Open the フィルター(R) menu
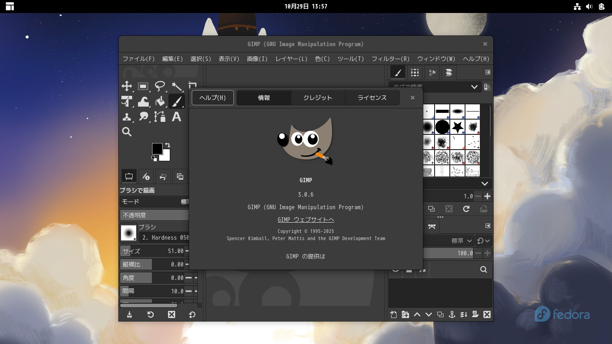 390,59
